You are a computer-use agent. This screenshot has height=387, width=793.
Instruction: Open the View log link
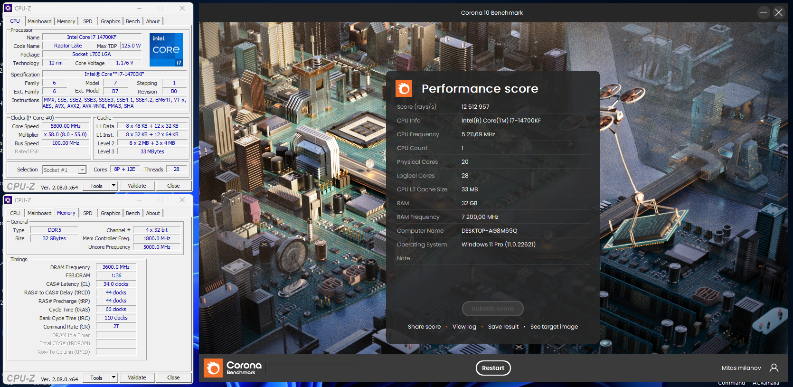(x=464, y=327)
